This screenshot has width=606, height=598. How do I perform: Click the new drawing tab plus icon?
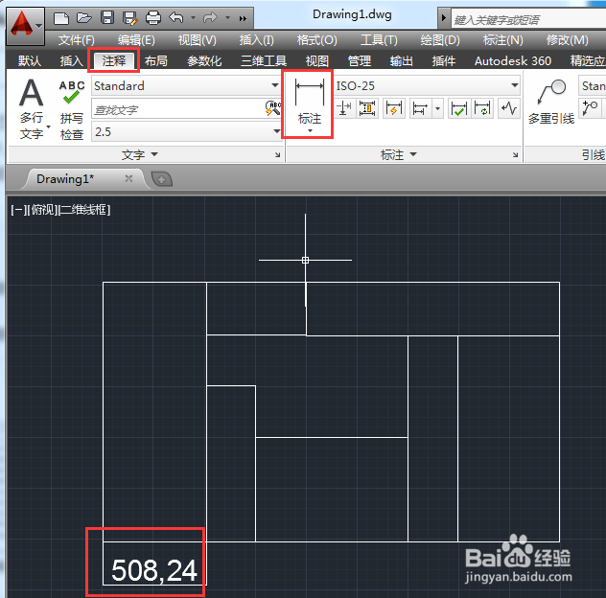pos(161,179)
